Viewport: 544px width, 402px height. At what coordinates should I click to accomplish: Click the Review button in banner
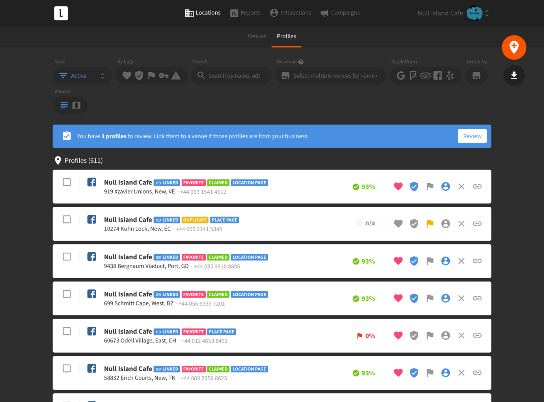(472, 136)
